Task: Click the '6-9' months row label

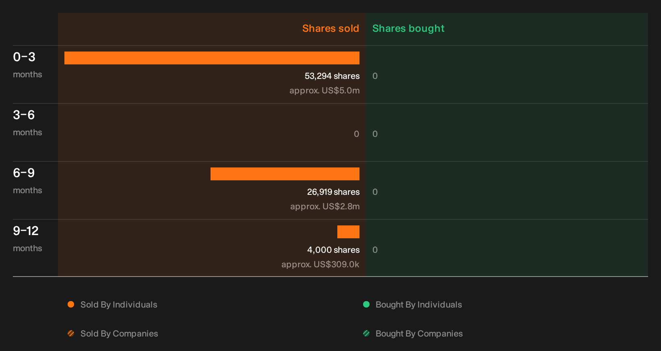Action: pos(24,173)
